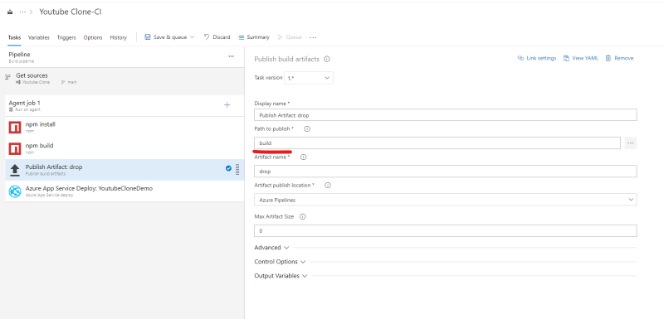Add a task to Agent job 1

[227, 104]
